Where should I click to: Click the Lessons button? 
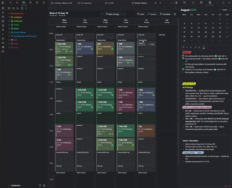(152, 14)
